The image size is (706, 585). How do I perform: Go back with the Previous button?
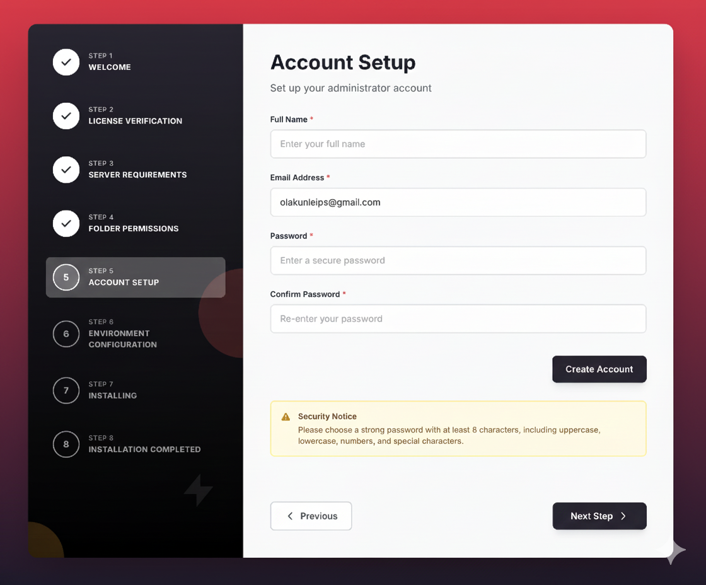point(311,516)
